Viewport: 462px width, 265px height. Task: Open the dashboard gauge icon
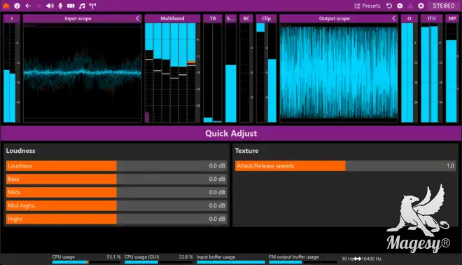17,6
